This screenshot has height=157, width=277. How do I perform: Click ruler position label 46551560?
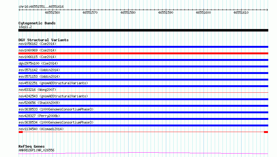point(53,12)
